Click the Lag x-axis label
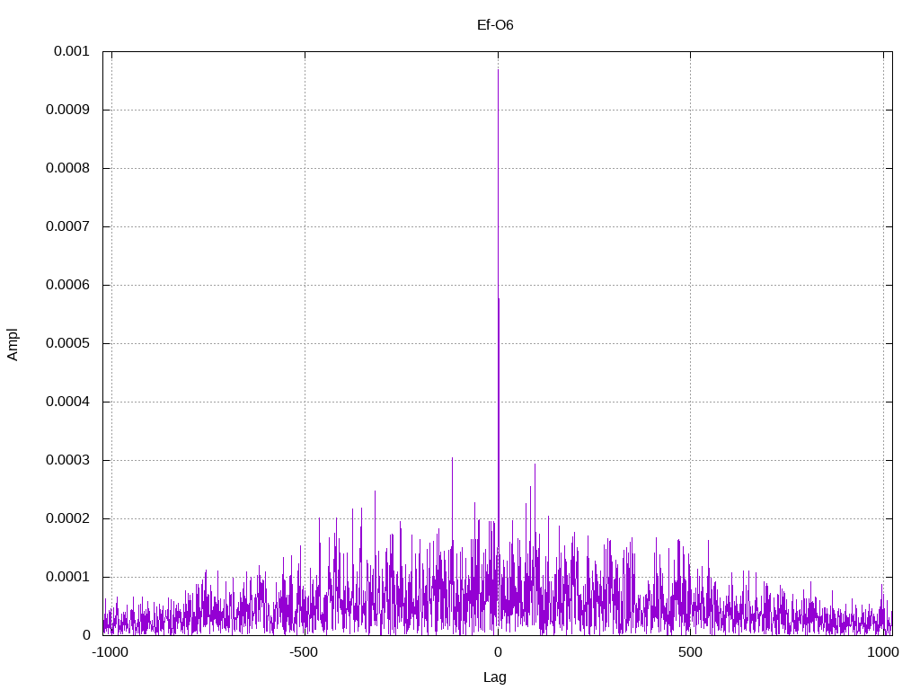This screenshot has width=920, height=690. [495, 677]
